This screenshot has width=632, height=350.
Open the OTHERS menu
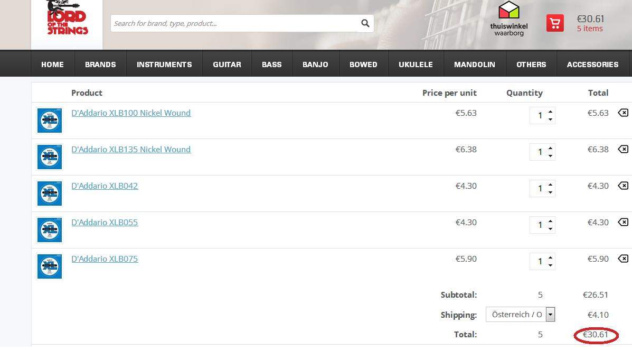tap(531, 64)
